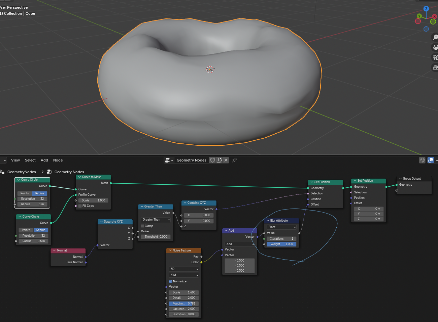Image resolution: width=438 pixels, height=322 pixels.
Task: Click the Noise Texture Scale 1.600 field
Action: (x=184, y=292)
